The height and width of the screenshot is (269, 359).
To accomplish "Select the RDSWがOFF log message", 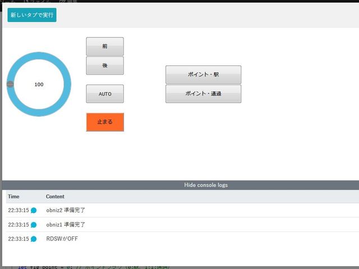I will (62, 239).
